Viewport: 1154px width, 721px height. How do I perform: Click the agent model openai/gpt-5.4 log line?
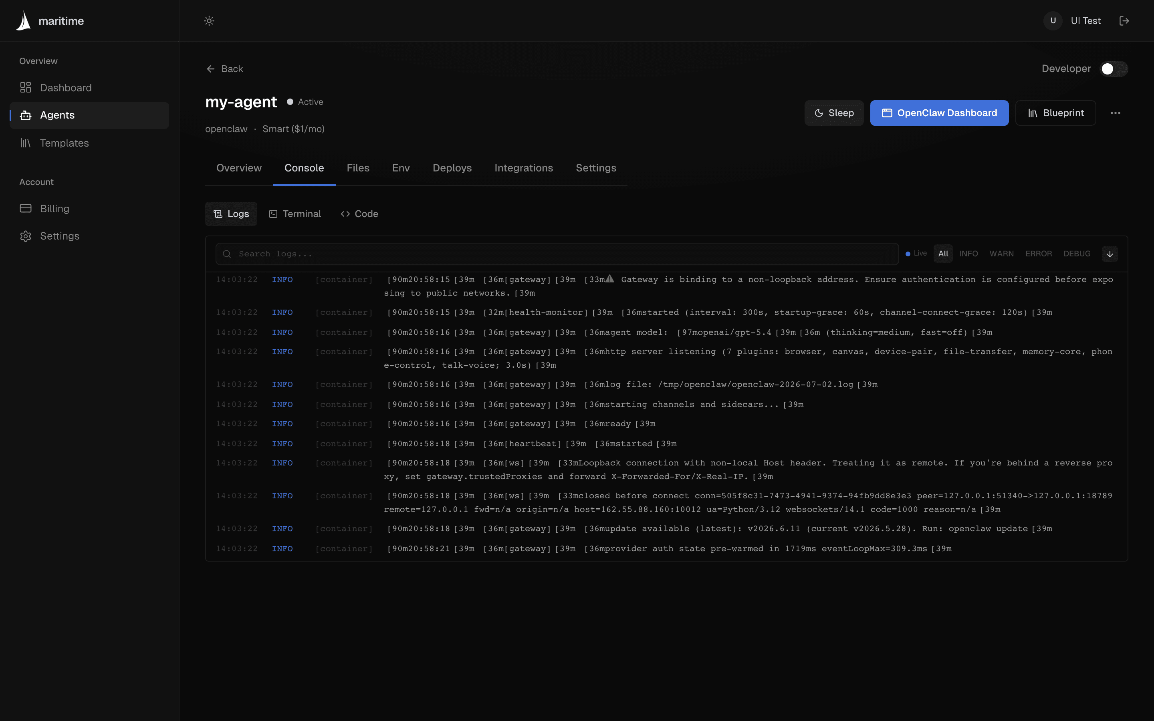(x=666, y=332)
